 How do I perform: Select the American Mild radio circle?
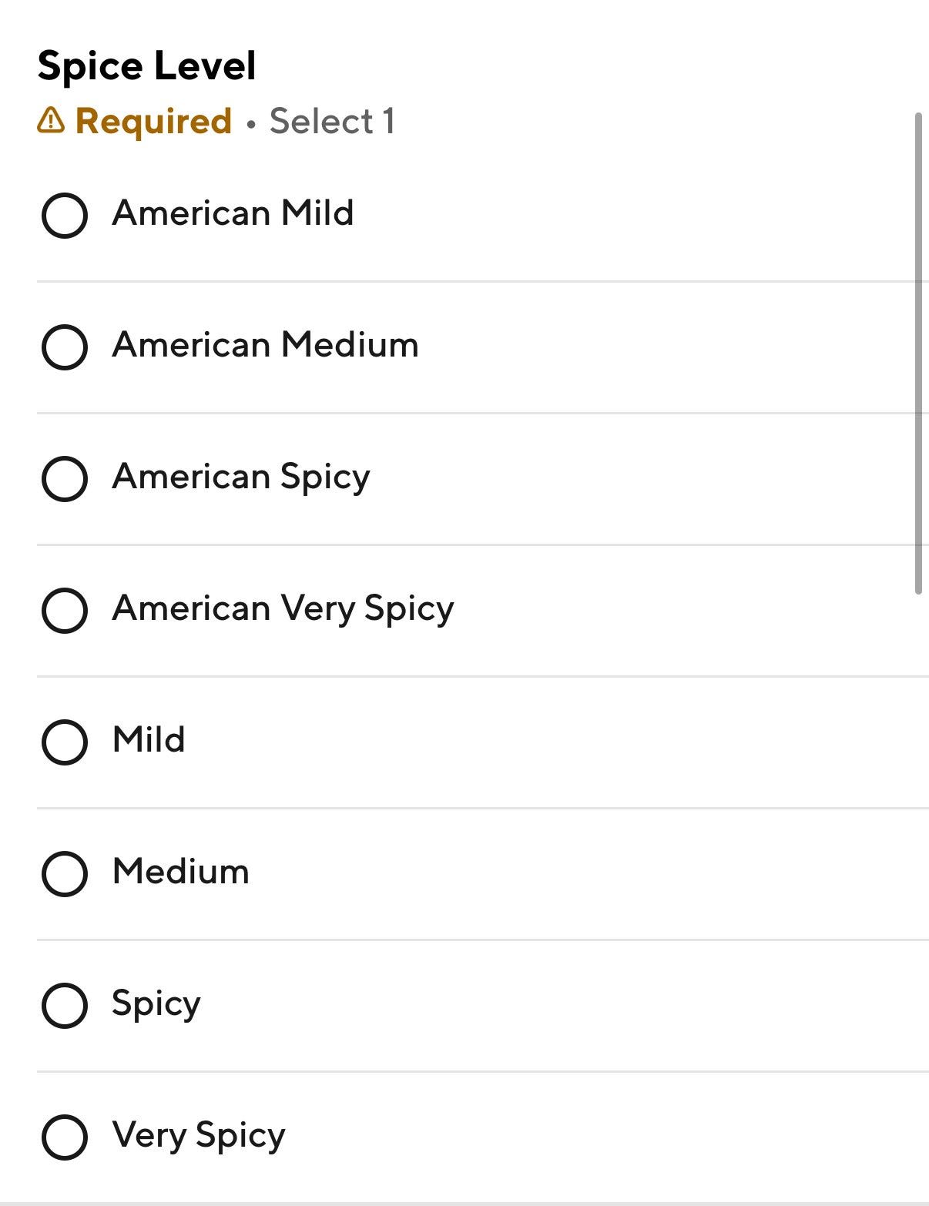pyautogui.click(x=64, y=215)
